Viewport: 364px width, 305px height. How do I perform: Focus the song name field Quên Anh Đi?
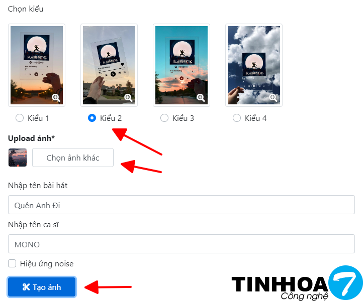(181, 205)
